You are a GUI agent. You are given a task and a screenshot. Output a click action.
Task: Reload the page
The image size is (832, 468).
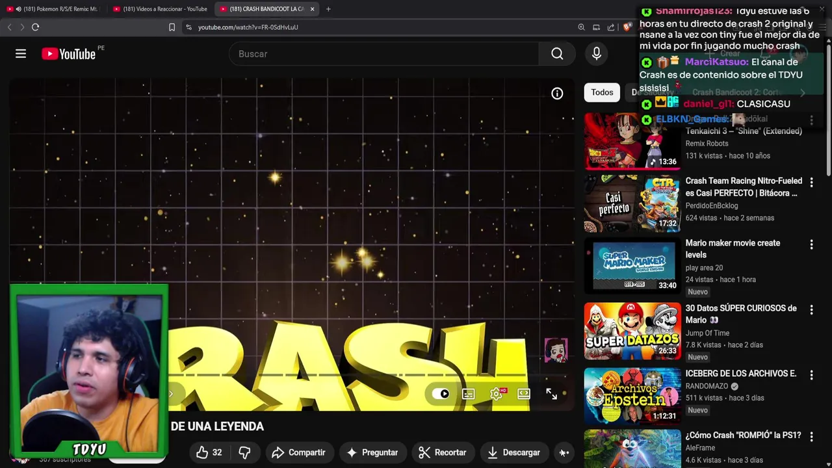point(36,27)
